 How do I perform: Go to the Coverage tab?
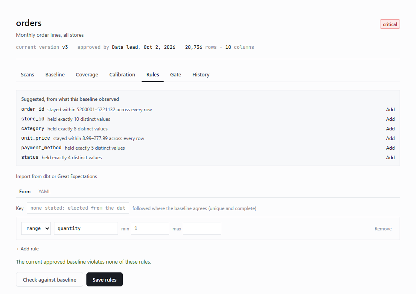[87, 74]
